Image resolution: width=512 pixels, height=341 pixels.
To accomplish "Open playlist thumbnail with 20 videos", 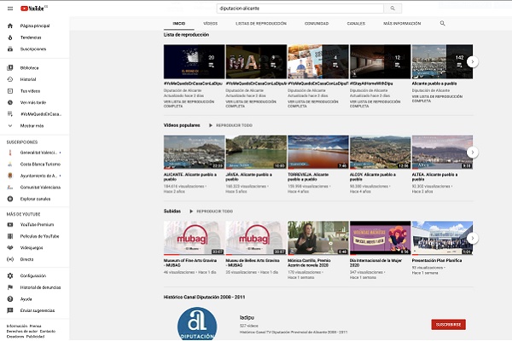I will (194, 61).
